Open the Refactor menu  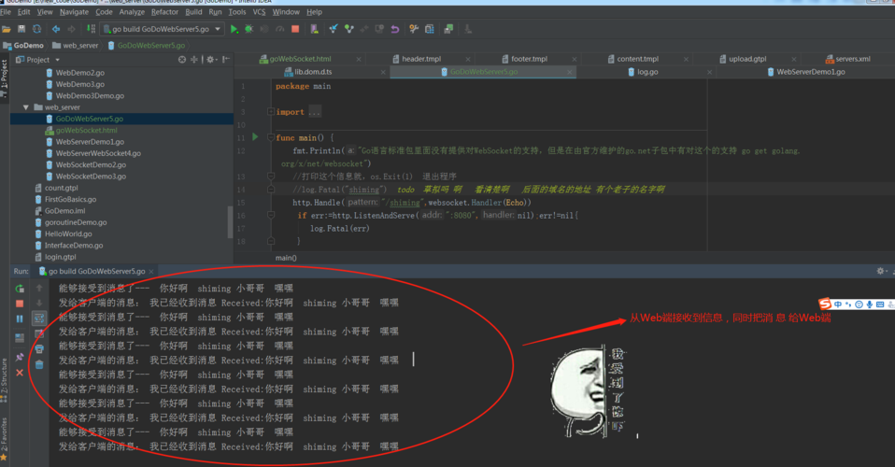164,12
